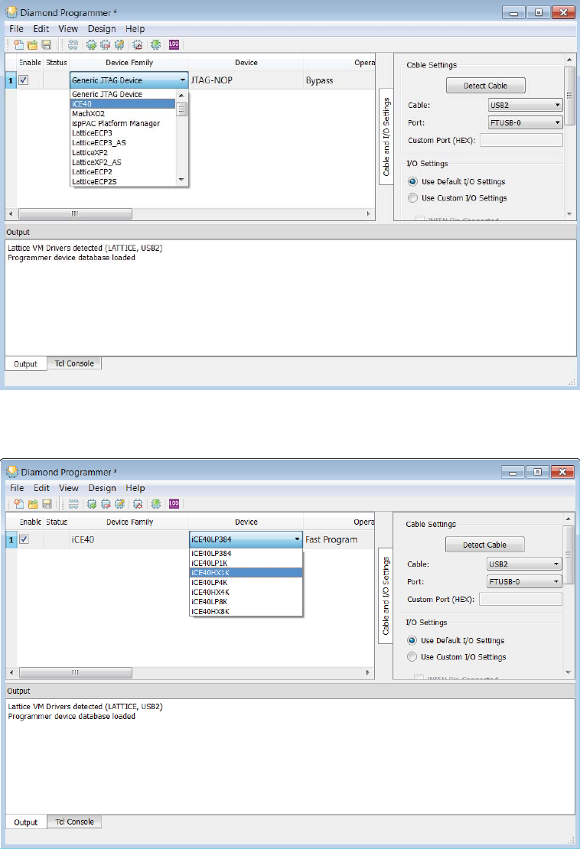Open Cable dropdown USB2 in upper window
The width and height of the screenshot is (580, 849).
click(x=526, y=105)
